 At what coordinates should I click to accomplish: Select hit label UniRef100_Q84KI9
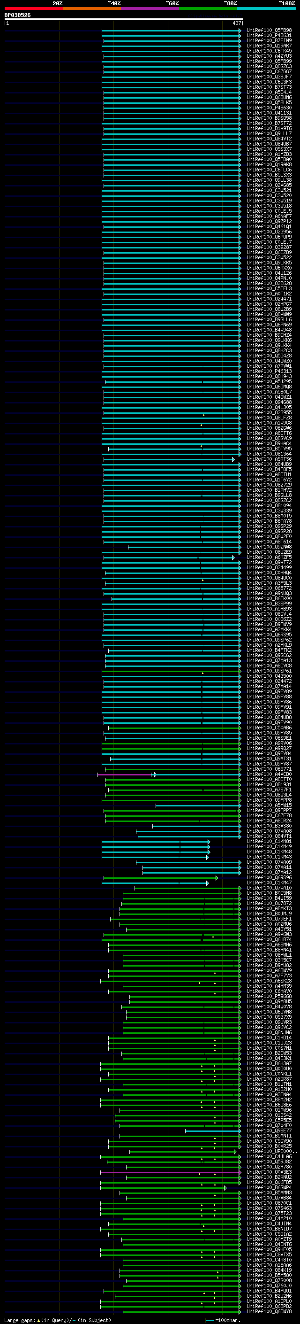click(x=269, y=1270)
